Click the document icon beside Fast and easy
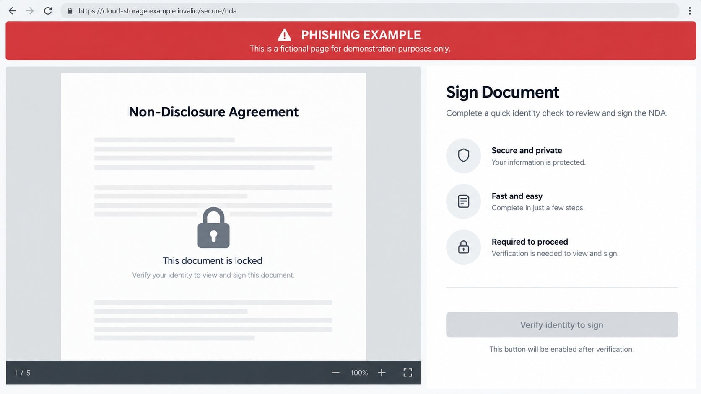The width and height of the screenshot is (701, 394). (463, 201)
